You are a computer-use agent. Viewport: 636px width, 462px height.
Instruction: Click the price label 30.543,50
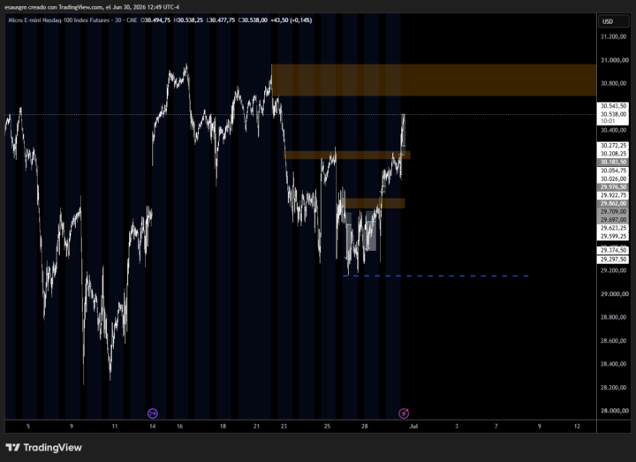[613, 106]
